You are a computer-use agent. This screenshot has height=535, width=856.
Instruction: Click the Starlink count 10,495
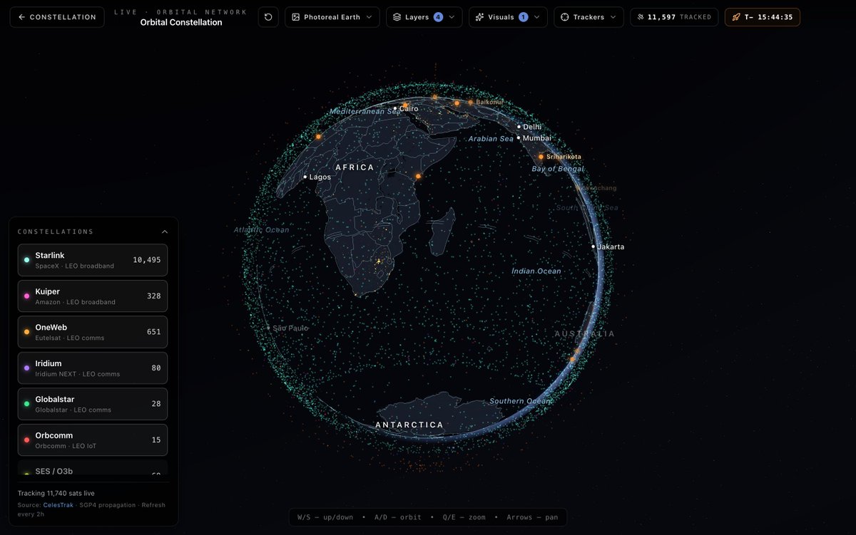click(x=147, y=260)
